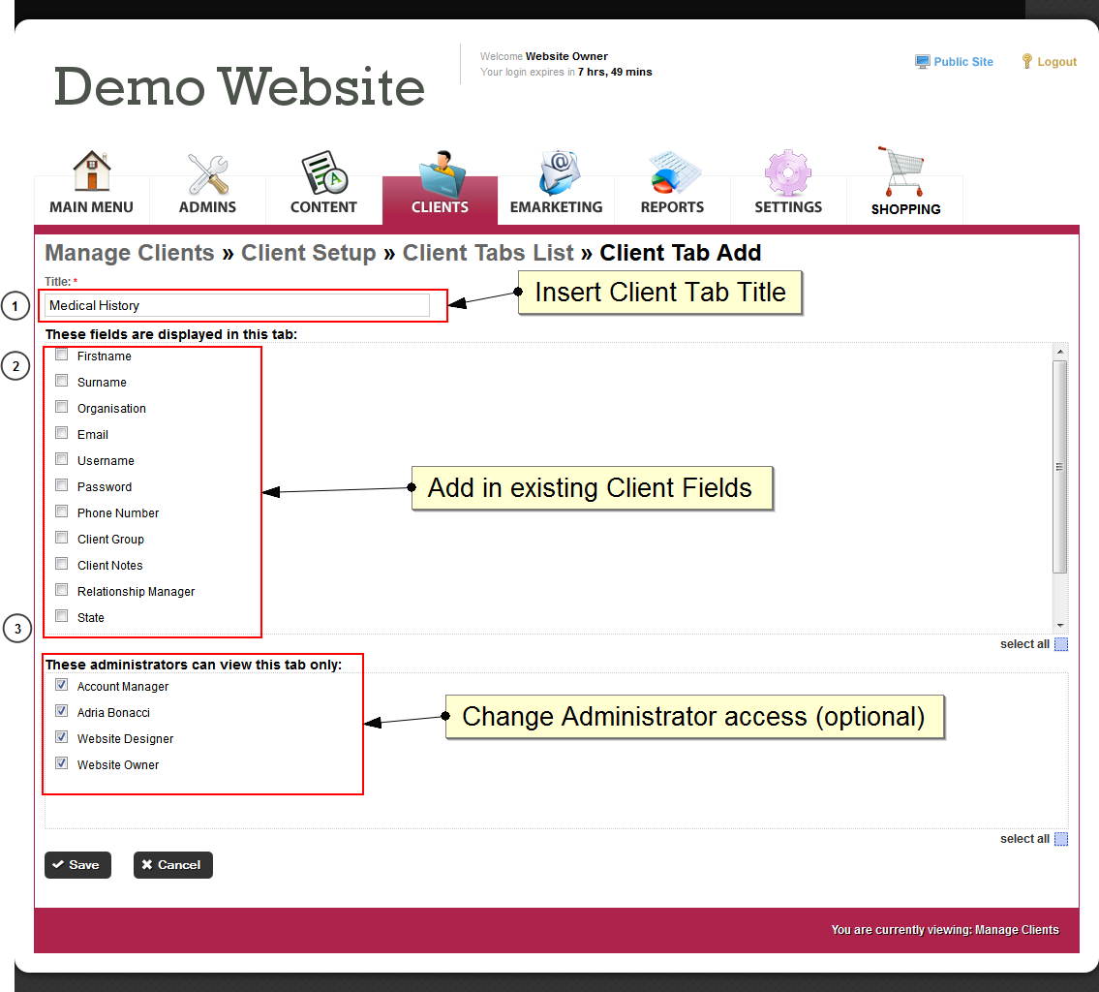Tick the Phone Number checkbox
This screenshot has width=1099, height=992.
(62, 512)
